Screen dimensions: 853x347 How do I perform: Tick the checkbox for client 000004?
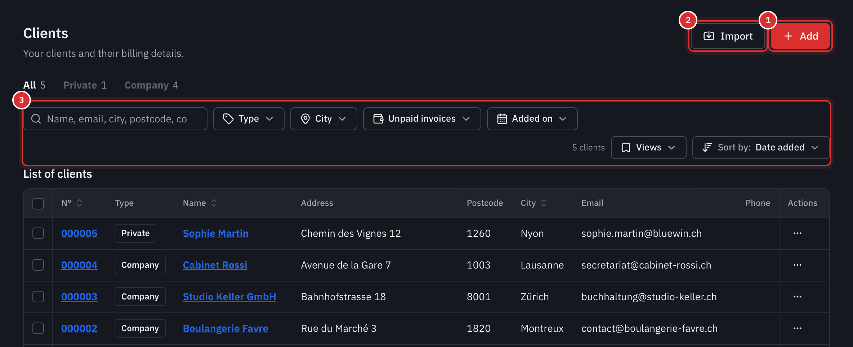click(38, 265)
